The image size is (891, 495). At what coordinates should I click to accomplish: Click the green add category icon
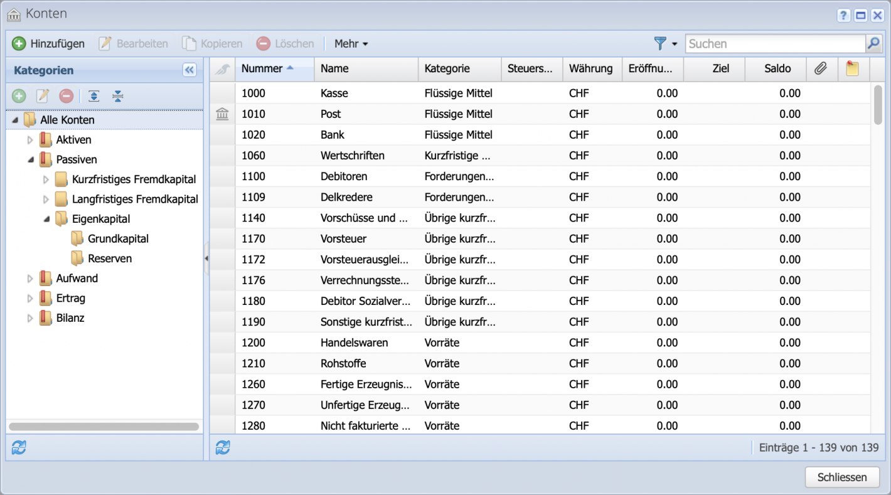click(x=19, y=95)
